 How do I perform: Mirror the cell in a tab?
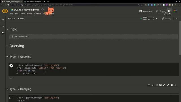click(168, 85)
